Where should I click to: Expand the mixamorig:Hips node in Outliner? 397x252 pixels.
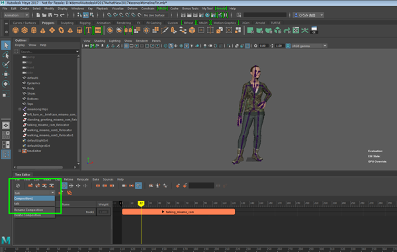click(20, 109)
